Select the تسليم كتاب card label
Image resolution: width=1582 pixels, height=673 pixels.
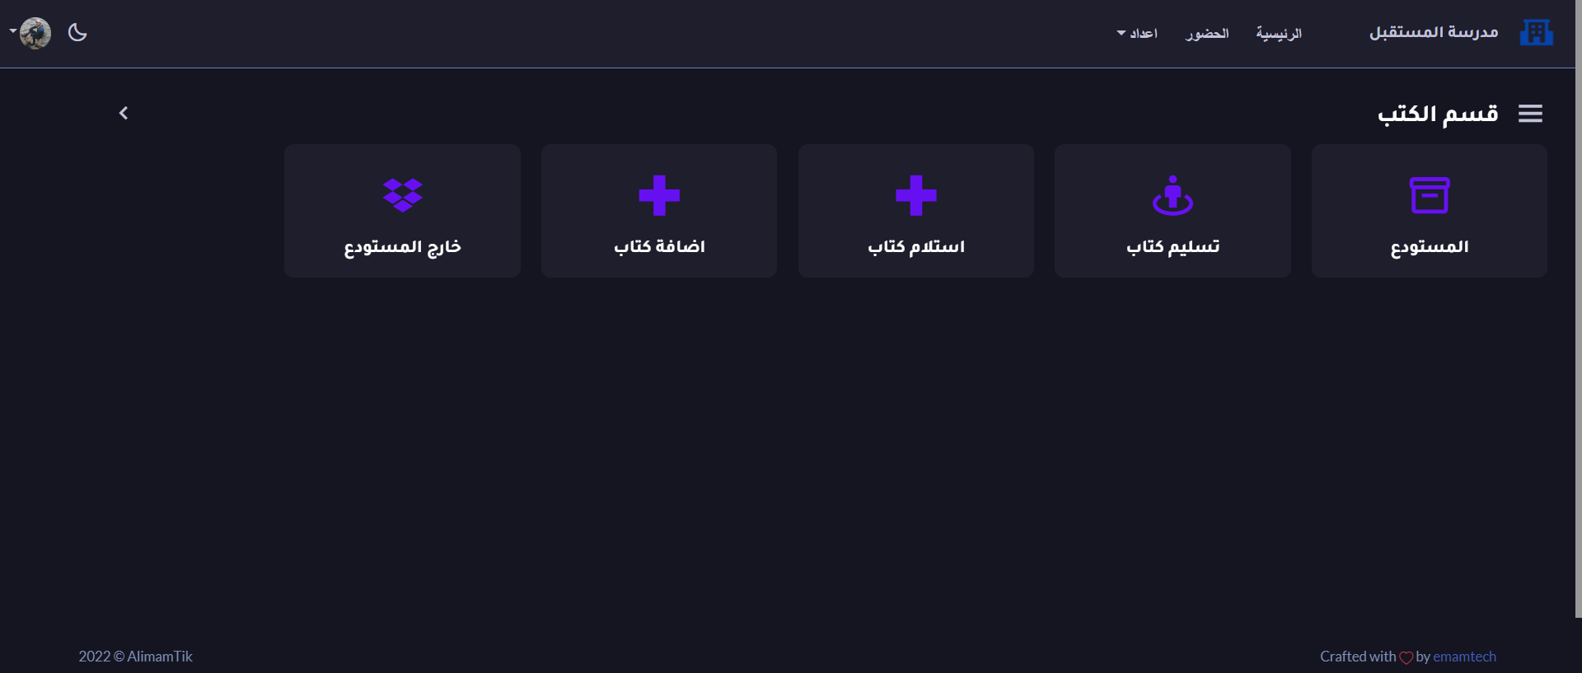coord(1172,247)
